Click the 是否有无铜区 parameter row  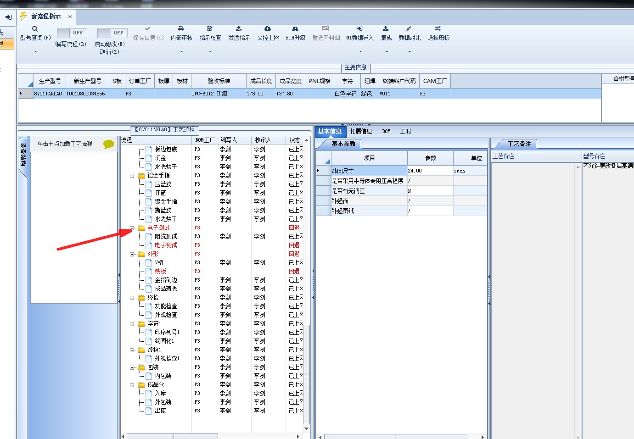[402, 191]
